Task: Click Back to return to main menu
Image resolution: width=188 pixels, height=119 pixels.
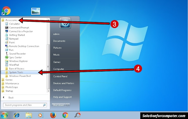Action: pyautogui.click(x=8, y=98)
